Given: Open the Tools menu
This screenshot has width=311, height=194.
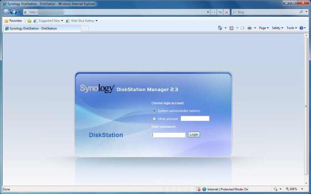Looking at the screenshot, I should pyautogui.click(x=292, y=28).
